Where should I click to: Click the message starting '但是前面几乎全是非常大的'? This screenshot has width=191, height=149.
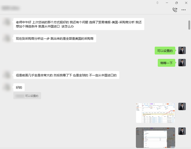click(x=66, y=75)
